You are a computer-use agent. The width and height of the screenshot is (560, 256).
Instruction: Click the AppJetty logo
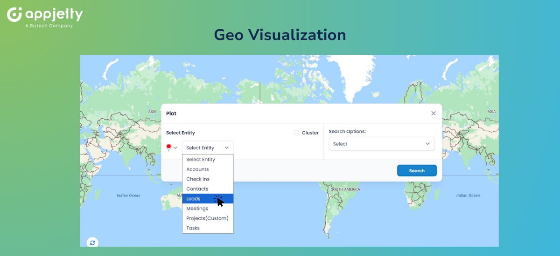coord(45,17)
